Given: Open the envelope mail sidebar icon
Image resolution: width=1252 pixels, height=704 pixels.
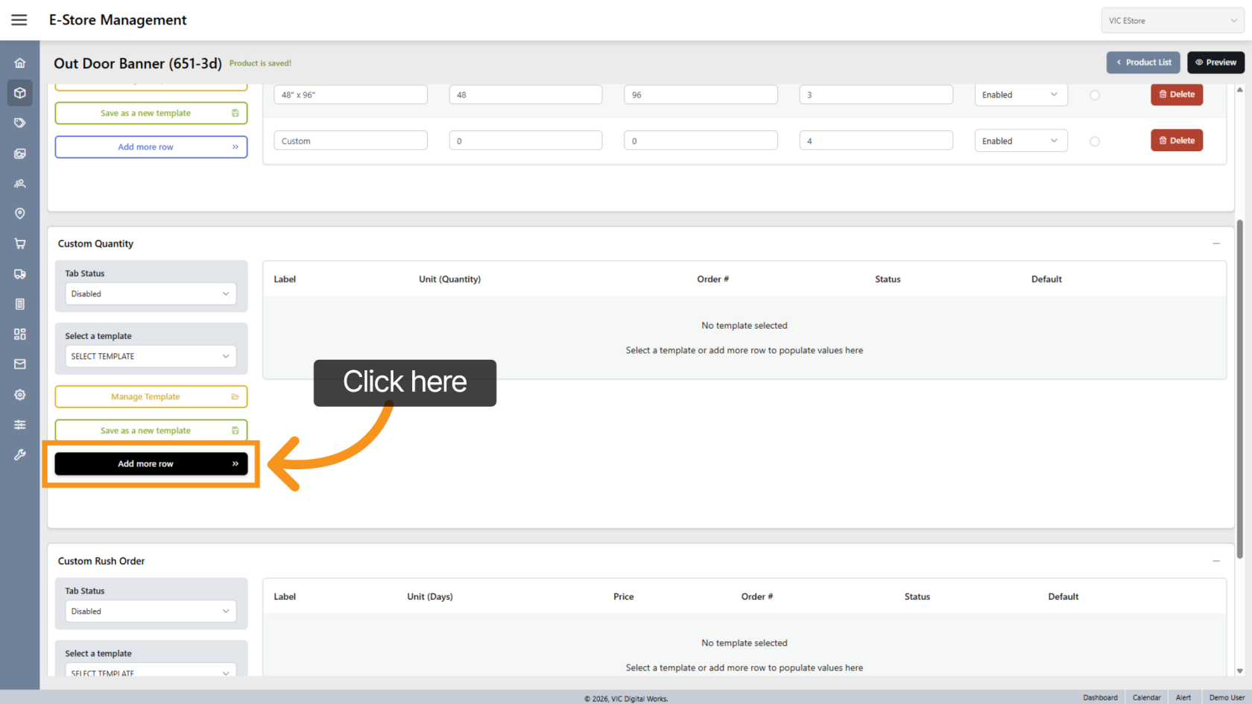Looking at the screenshot, I should coord(20,364).
